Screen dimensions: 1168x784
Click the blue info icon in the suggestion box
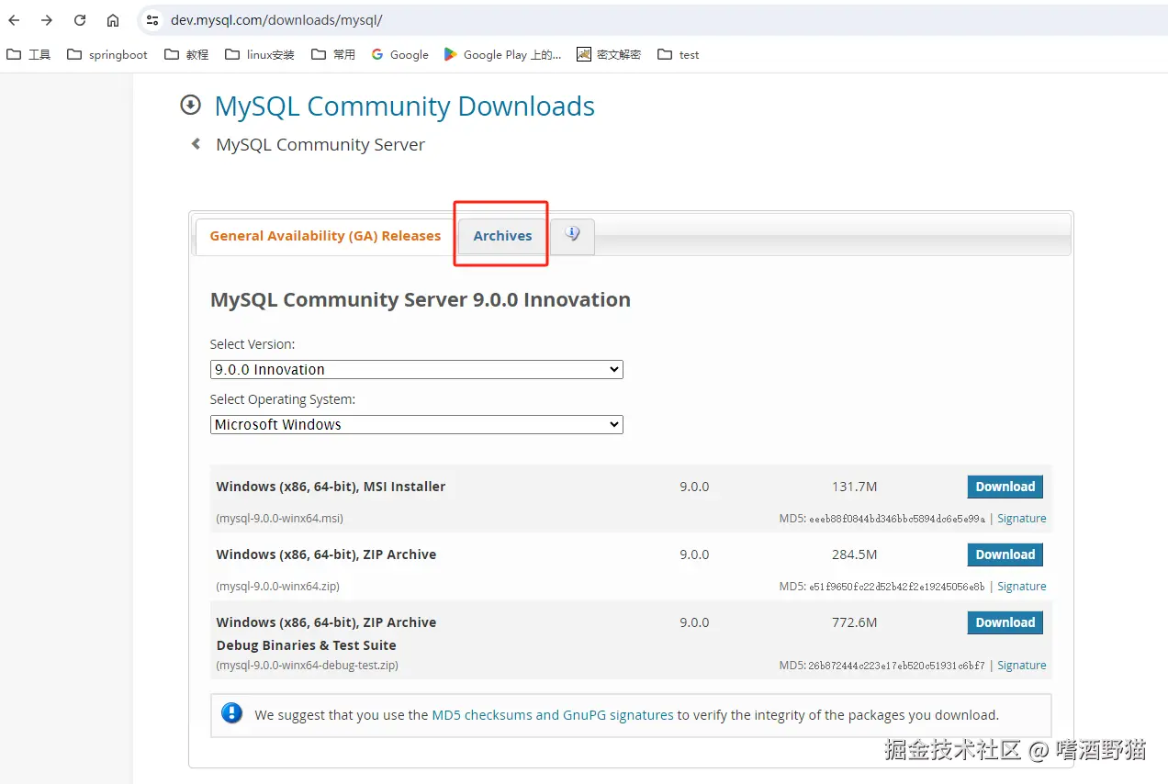pyautogui.click(x=232, y=713)
